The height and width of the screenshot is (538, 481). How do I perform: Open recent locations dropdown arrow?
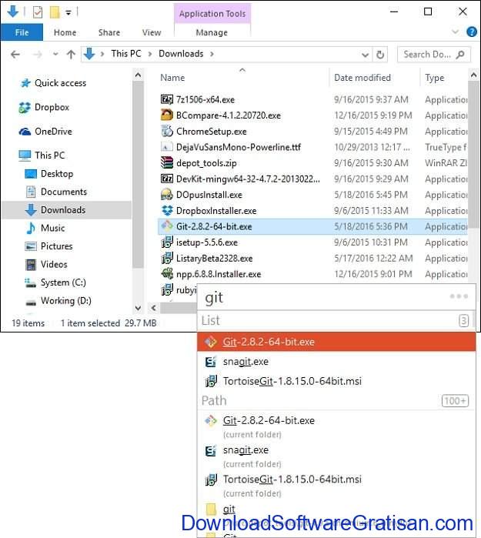point(55,54)
